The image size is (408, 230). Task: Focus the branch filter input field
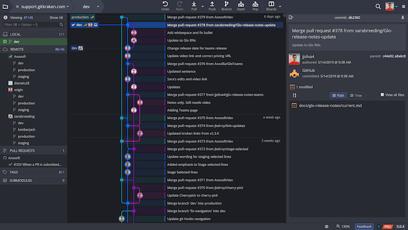(33, 24)
